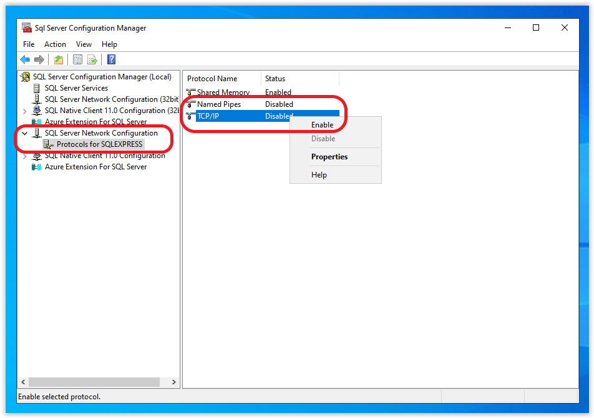Click the SQL Server Services icon

point(37,88)
